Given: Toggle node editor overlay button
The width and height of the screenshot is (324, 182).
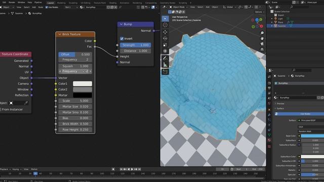Looking at the screenshot, I should (153, 7).
